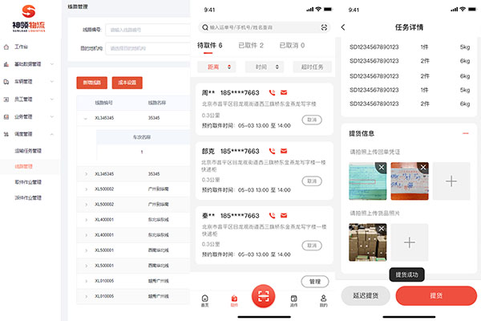Screen dimensions: 481x321
Task: Go back from the 任务详情 screen
Action: click(343, 27)
